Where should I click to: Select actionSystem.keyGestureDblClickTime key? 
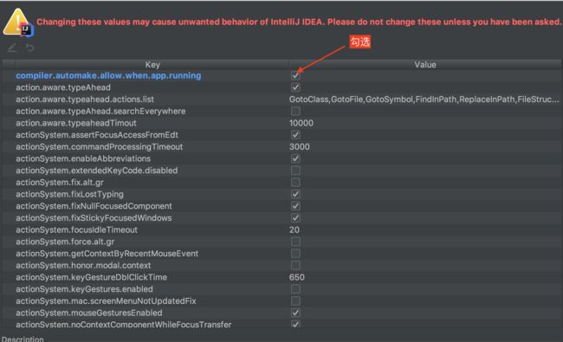point(91,277)
